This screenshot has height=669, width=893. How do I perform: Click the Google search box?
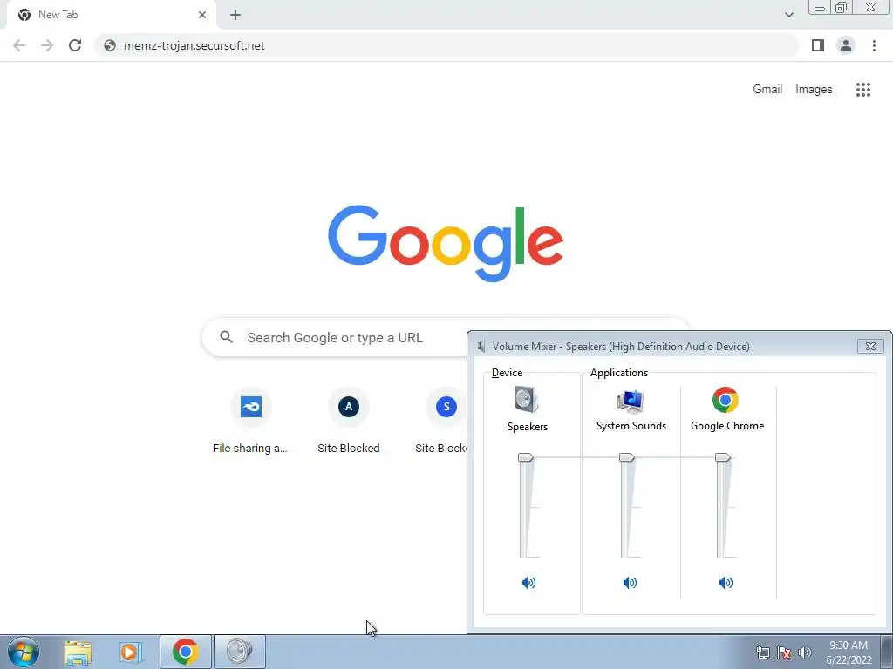tap(334, 337)
